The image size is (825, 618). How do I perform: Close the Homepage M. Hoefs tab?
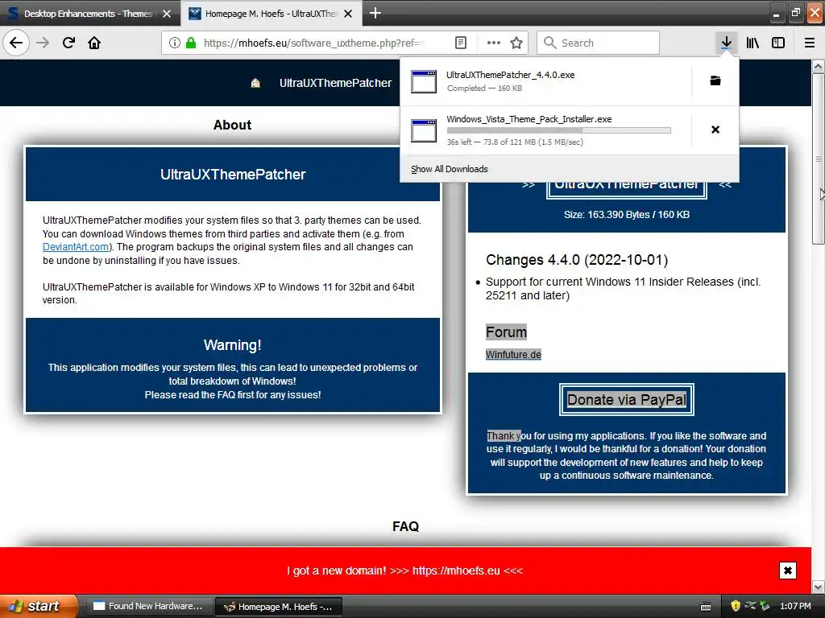(348, 14)
